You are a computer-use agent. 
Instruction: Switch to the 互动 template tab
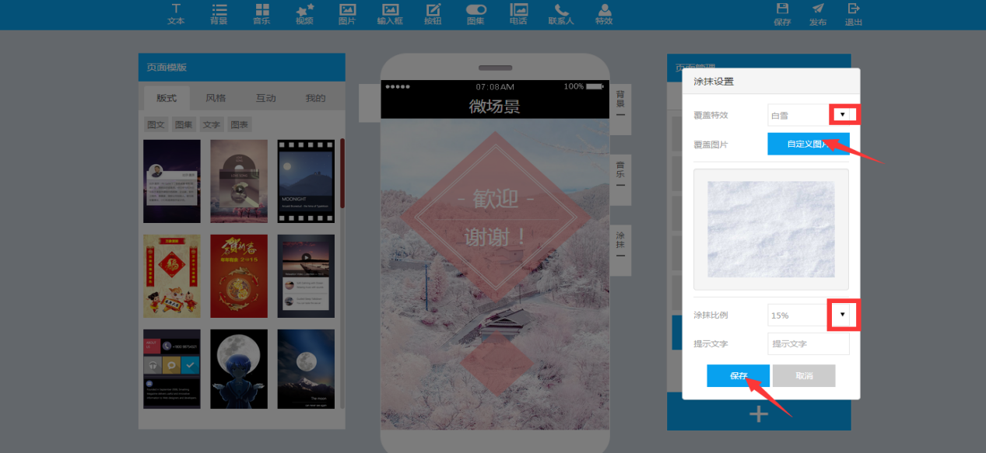pos(266,98)
